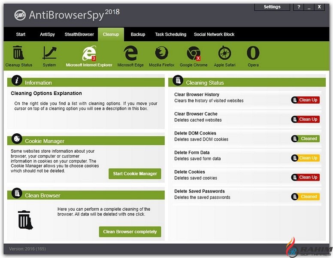Select Microsoft Internet Explorer browser icon
Viewport: 333px width, 258px height.
coord(89,53)
